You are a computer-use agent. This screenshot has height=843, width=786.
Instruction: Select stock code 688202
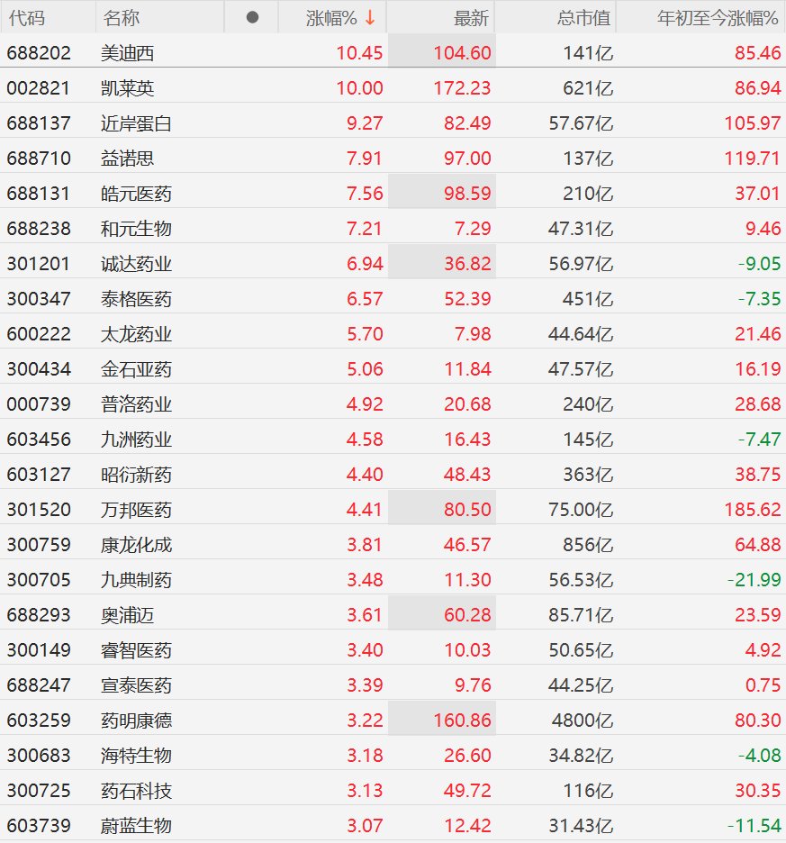[x=39, y=52]
